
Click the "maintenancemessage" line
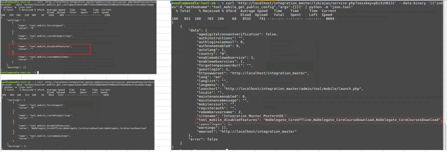click(x=223, y=100)
